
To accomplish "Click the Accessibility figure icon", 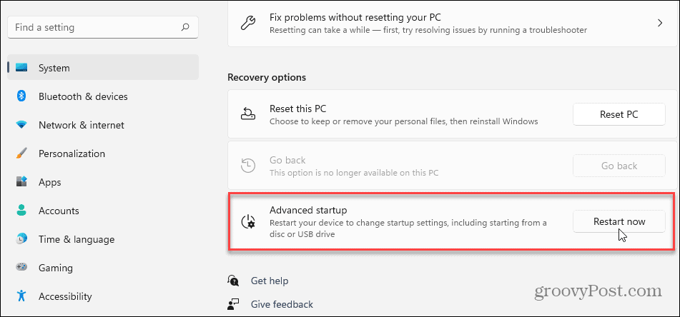I will [21, 296].
